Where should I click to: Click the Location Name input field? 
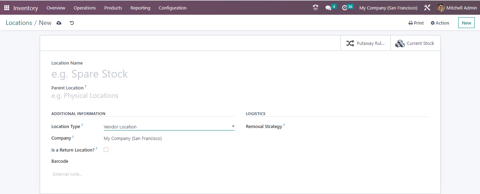(141, 74)
